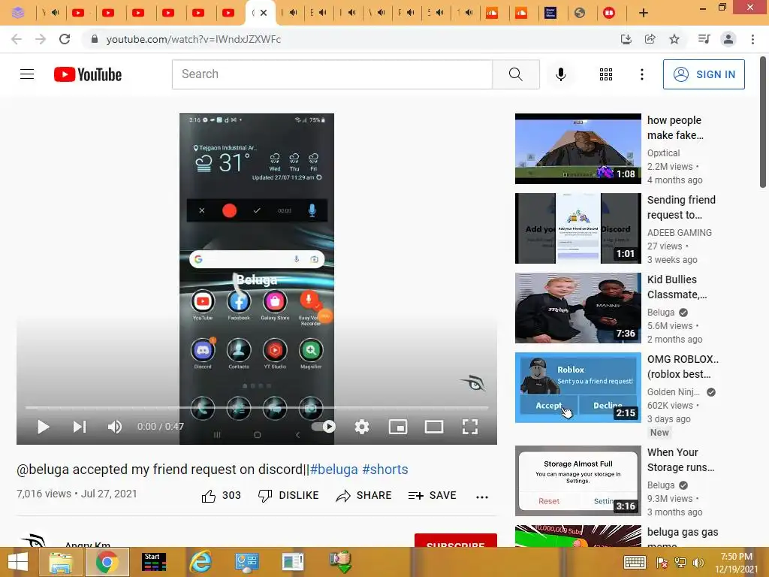
Task: Click the install/download icon in address bar
Action: (626, 39)
